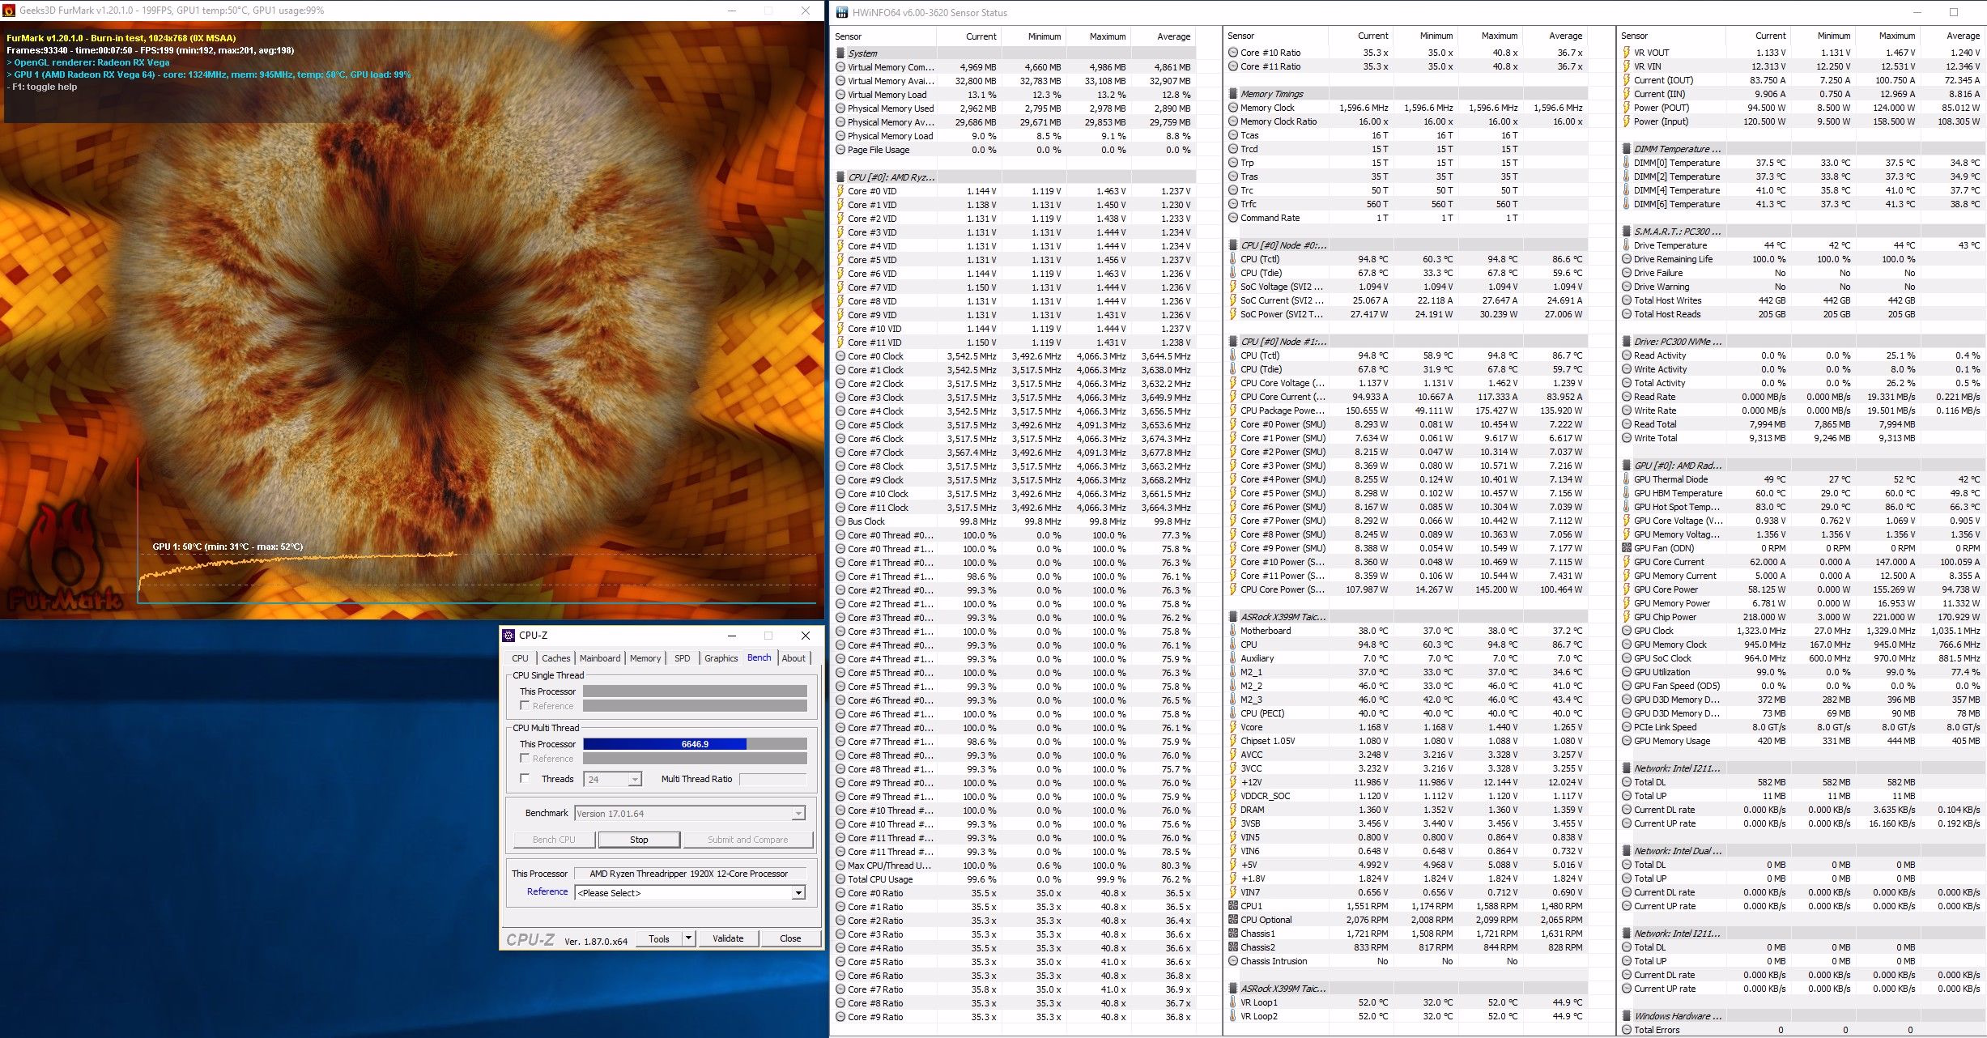Click the CPU [#0]: AMD Ryzen section chip icon
1987x1038 pixels.
(x=841, y=177)
